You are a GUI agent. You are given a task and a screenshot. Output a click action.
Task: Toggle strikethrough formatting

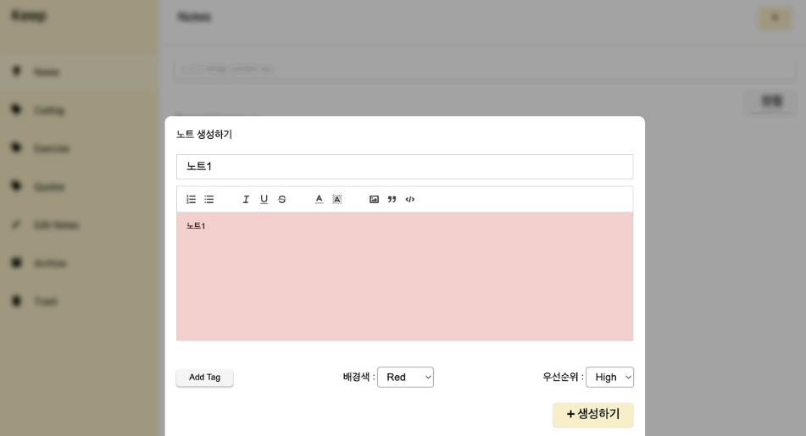[x=281, y=199]
